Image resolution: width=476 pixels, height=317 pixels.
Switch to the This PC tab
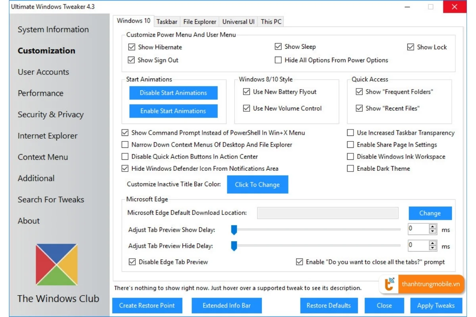click(x=271, y=22)
